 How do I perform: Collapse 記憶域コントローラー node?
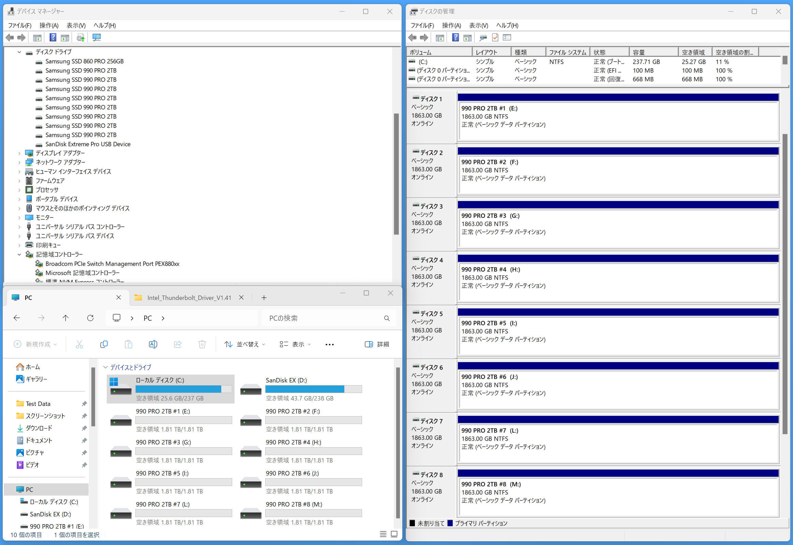pyautogui.click(x=19, y=254)
